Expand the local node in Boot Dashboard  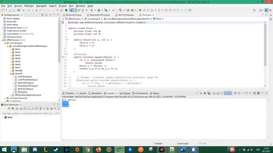(3, 117)
